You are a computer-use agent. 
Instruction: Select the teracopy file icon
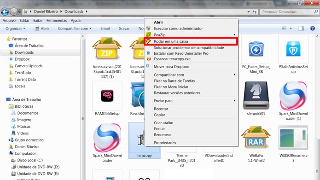(144, 140)
